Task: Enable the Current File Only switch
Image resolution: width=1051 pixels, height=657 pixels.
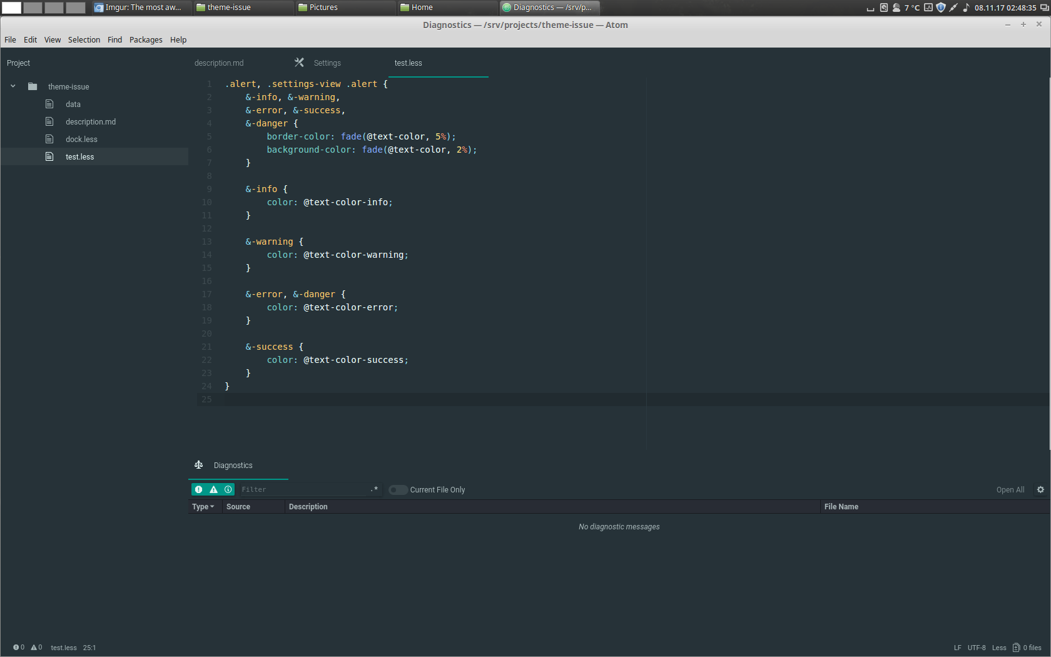Action: tap(398, 490)
